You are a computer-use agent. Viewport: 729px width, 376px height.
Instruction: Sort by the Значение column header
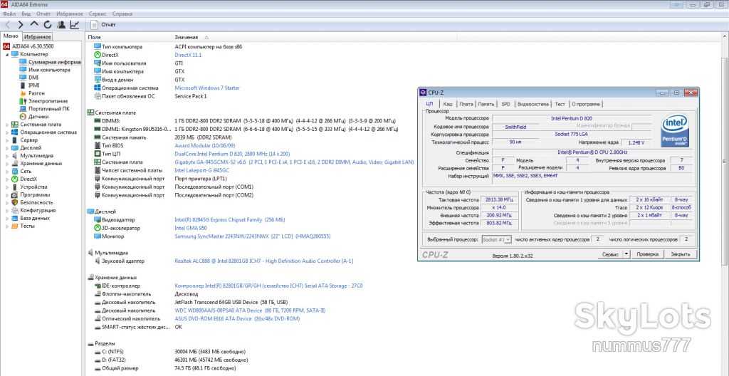[x=314, y=37]
